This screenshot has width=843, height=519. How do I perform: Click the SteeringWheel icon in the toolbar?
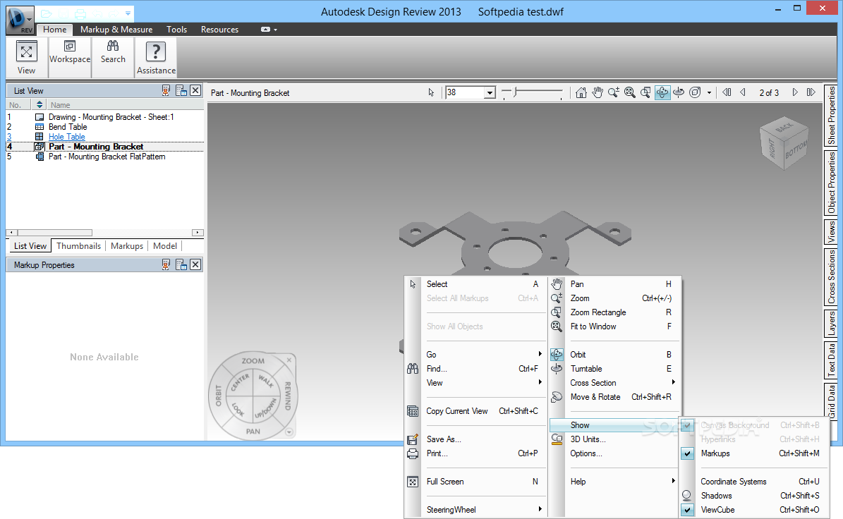pos(695,92)
